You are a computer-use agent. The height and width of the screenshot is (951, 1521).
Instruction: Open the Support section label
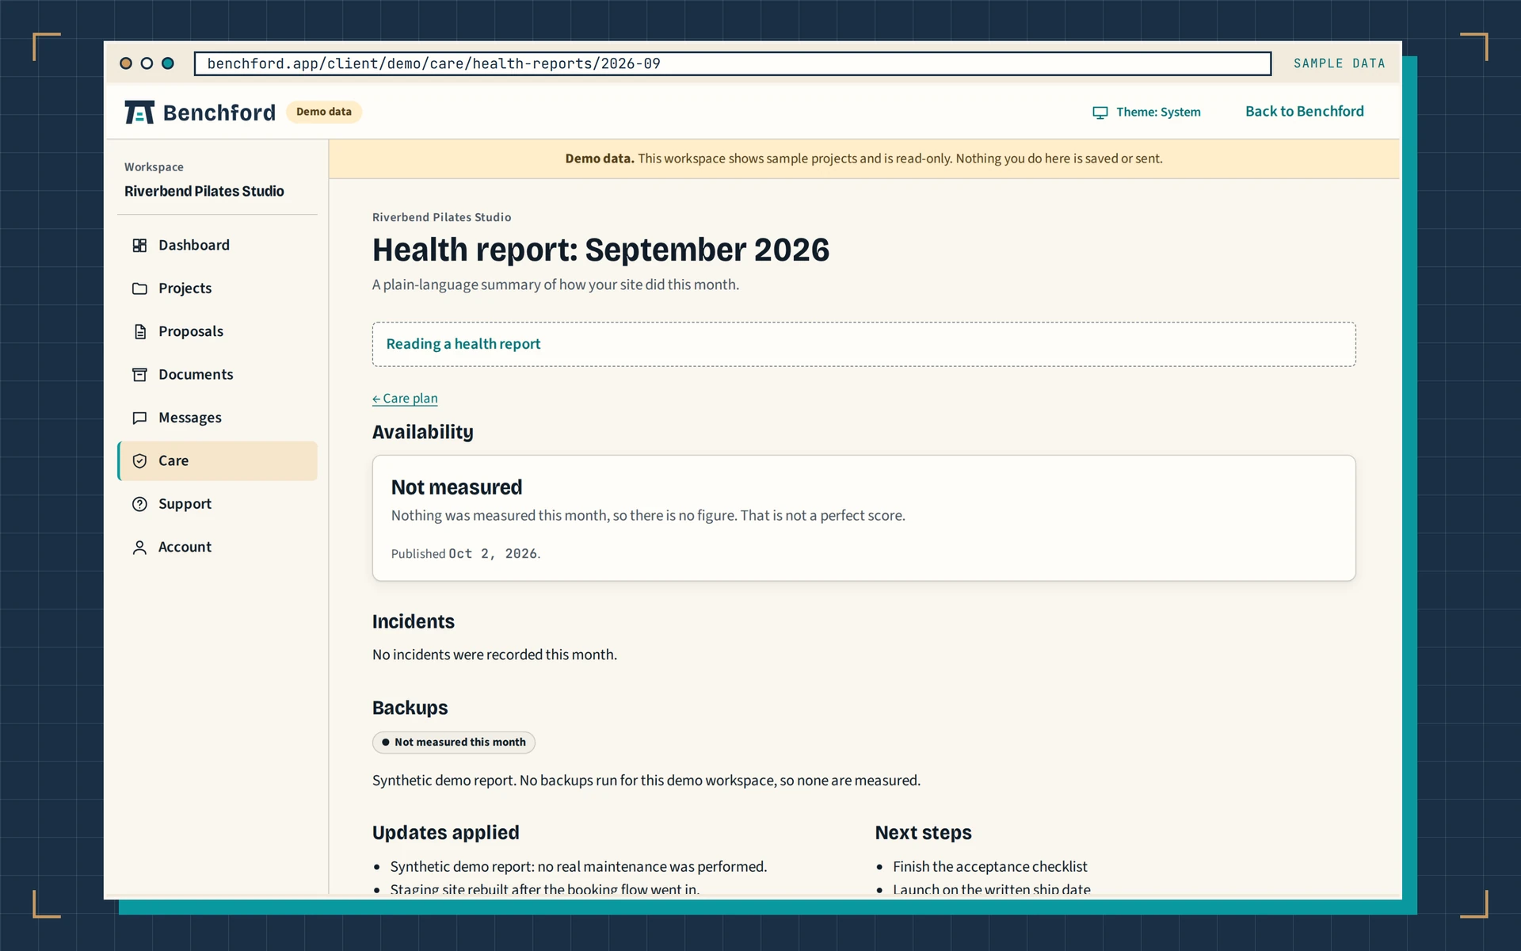(185, 504)
